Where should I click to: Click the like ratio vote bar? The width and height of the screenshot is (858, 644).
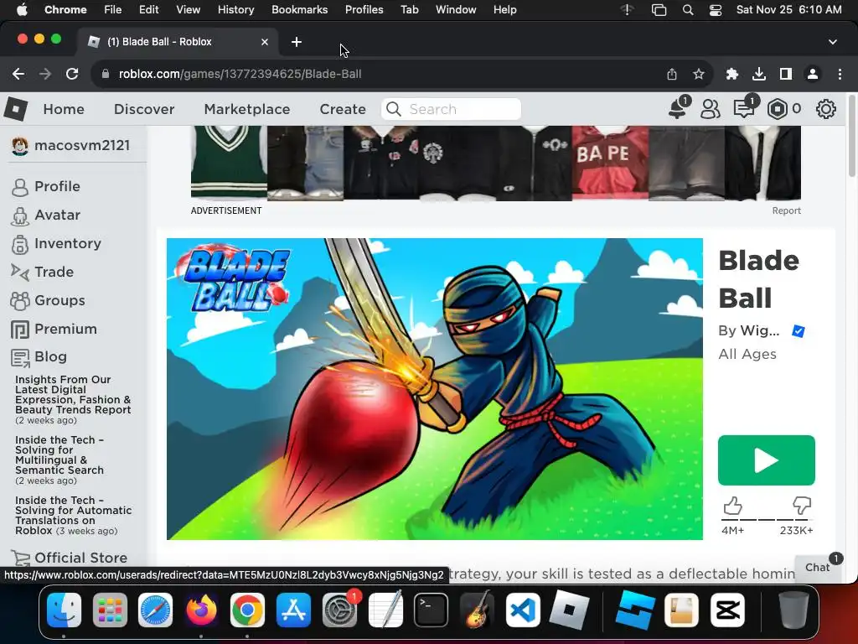point(767,519)
